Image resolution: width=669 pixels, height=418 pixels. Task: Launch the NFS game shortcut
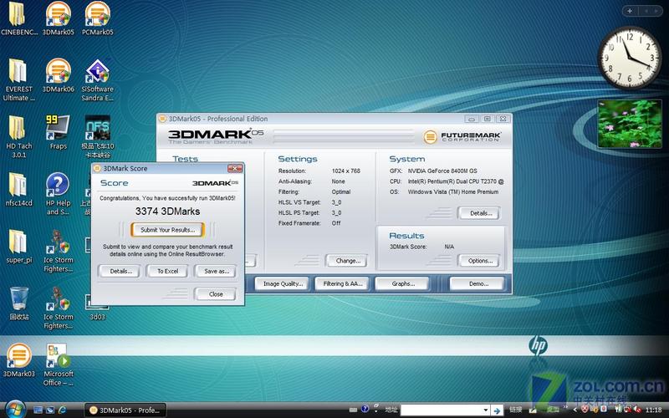click(x=97, y=136)
